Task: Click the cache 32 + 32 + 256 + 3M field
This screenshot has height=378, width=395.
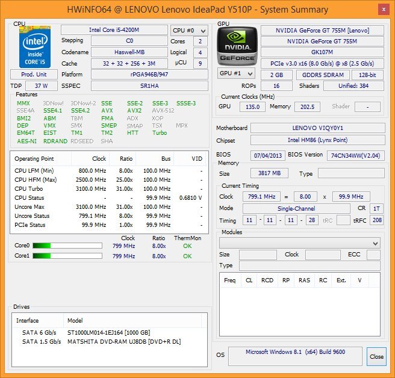Action: point(129,63)
